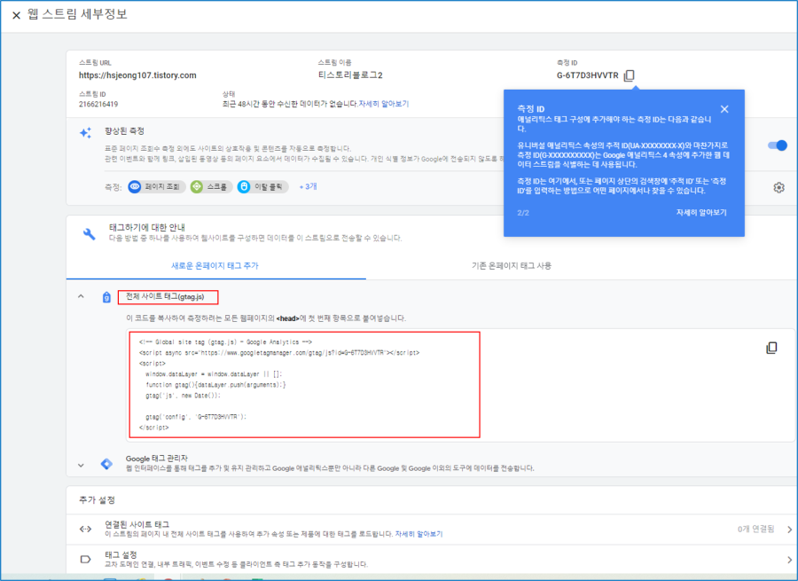Copy the gtag.js code snippet
The height and width of the screenshot is (581, 798).
[771, 348]
